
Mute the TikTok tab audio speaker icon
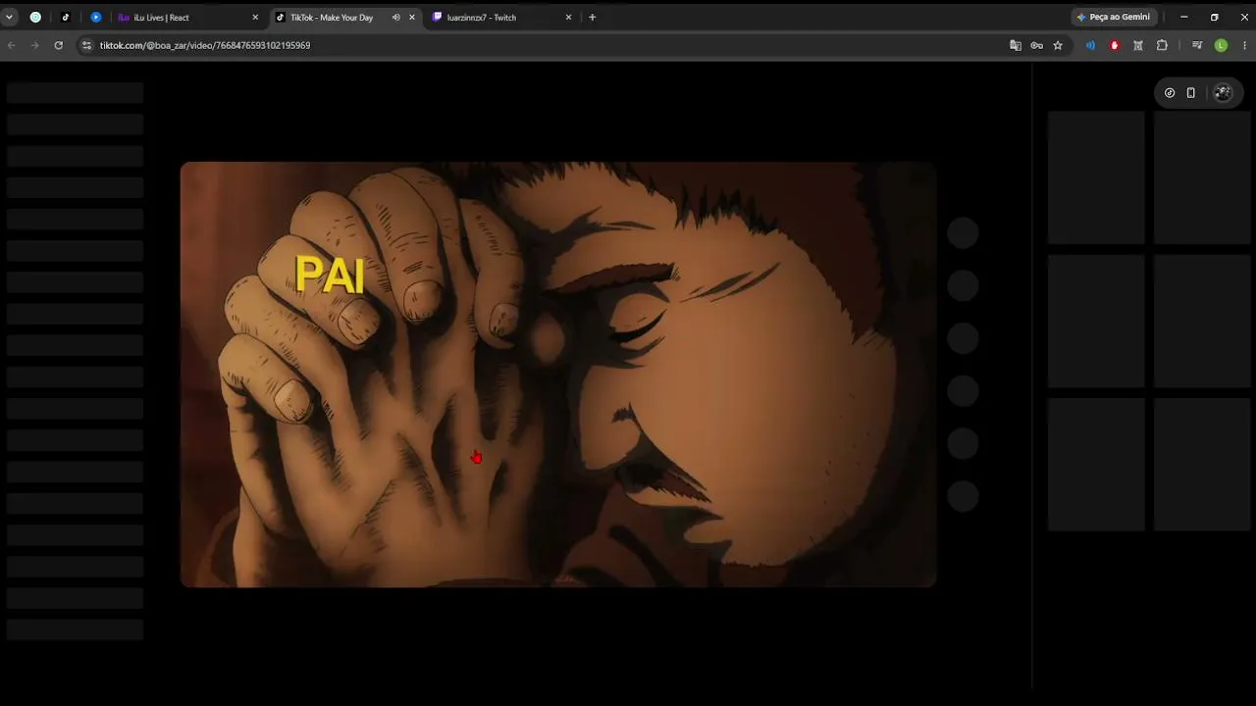point(396,17)
